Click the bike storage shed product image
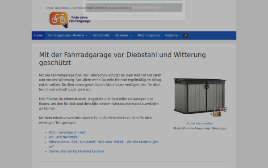 coord(200,97)
